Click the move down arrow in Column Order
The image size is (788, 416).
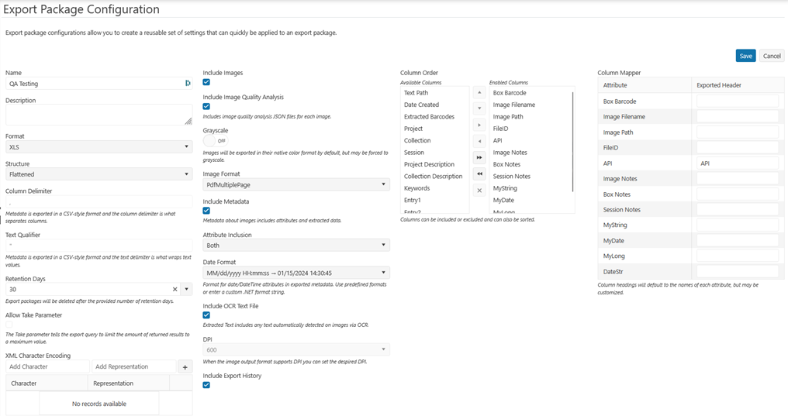[x=479, y=109]
